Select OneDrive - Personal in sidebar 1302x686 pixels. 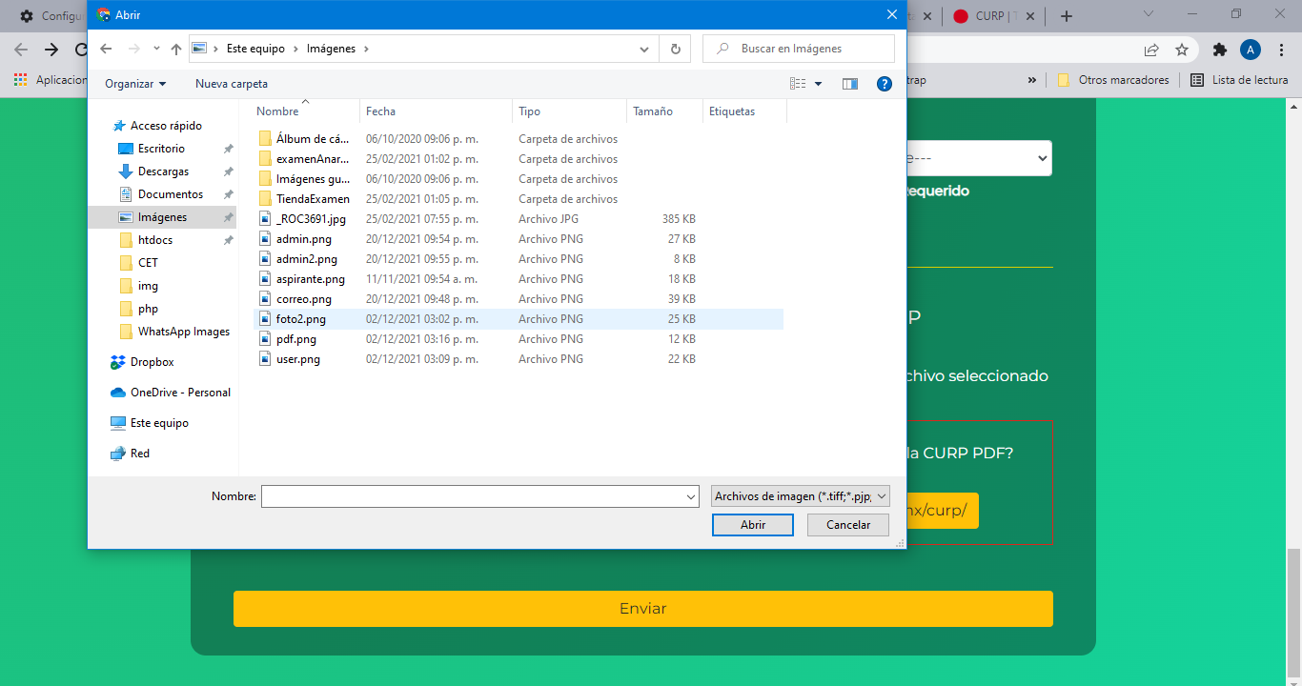pyautogui.click(x=180, y=393)
